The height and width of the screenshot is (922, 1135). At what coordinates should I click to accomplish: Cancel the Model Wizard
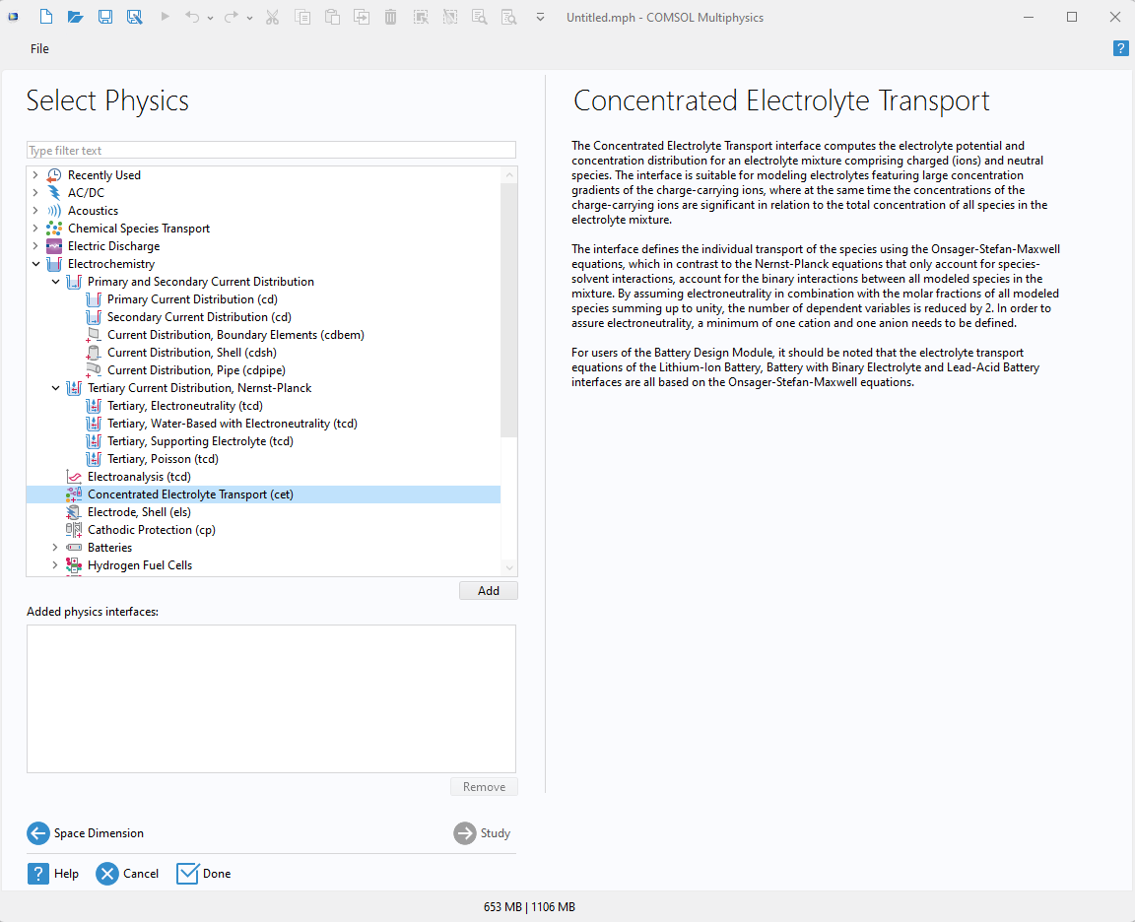[127, 874]
